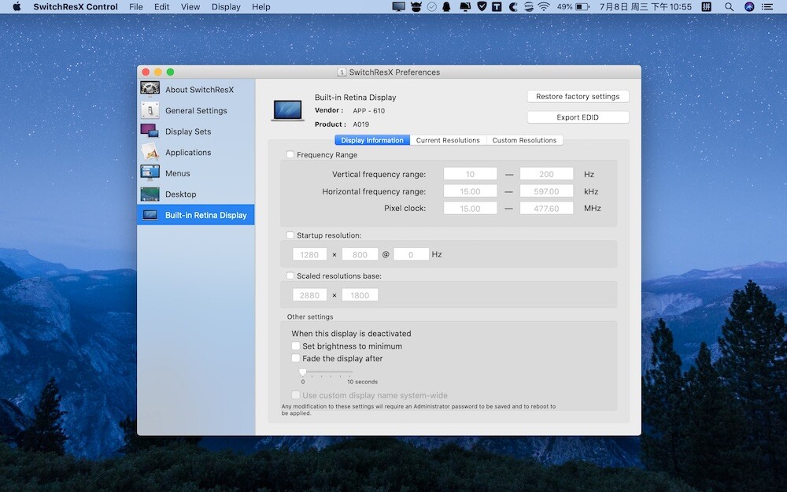Open battery status at 49%
This screenshot has height=492, width=787.
(x=573, y=6)
